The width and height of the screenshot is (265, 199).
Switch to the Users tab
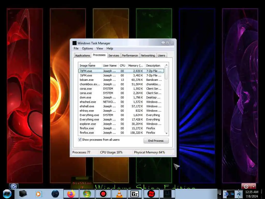click(161, 55)
